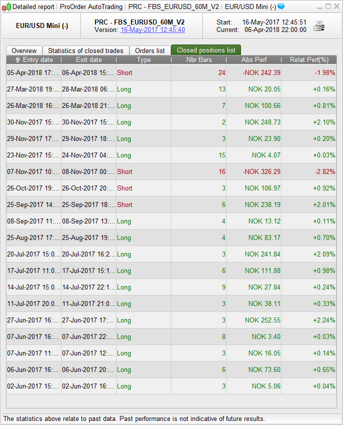Sort by Exit date column header

[88, 60]
